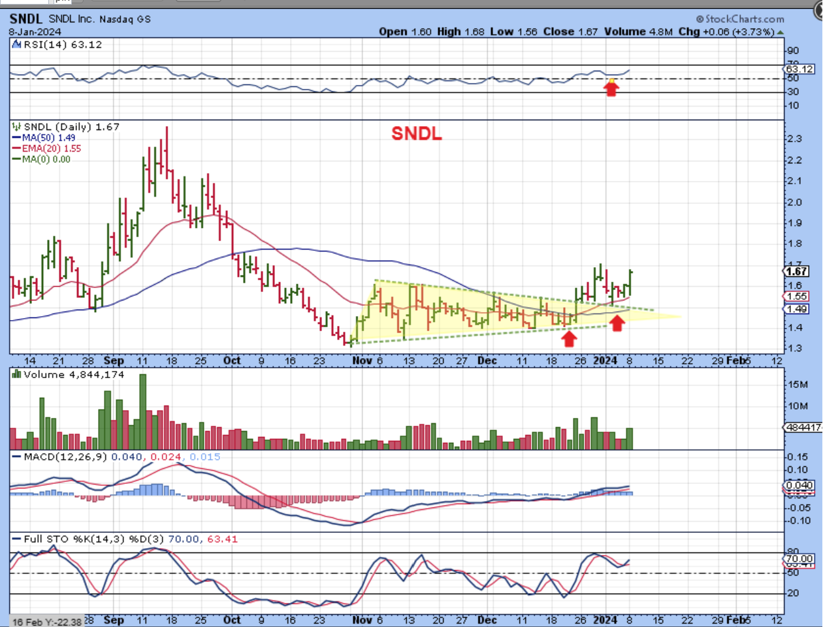823x627 pixels.
Task: Click the StockCharts.com link at top right
Action: [x=740, y=20]
